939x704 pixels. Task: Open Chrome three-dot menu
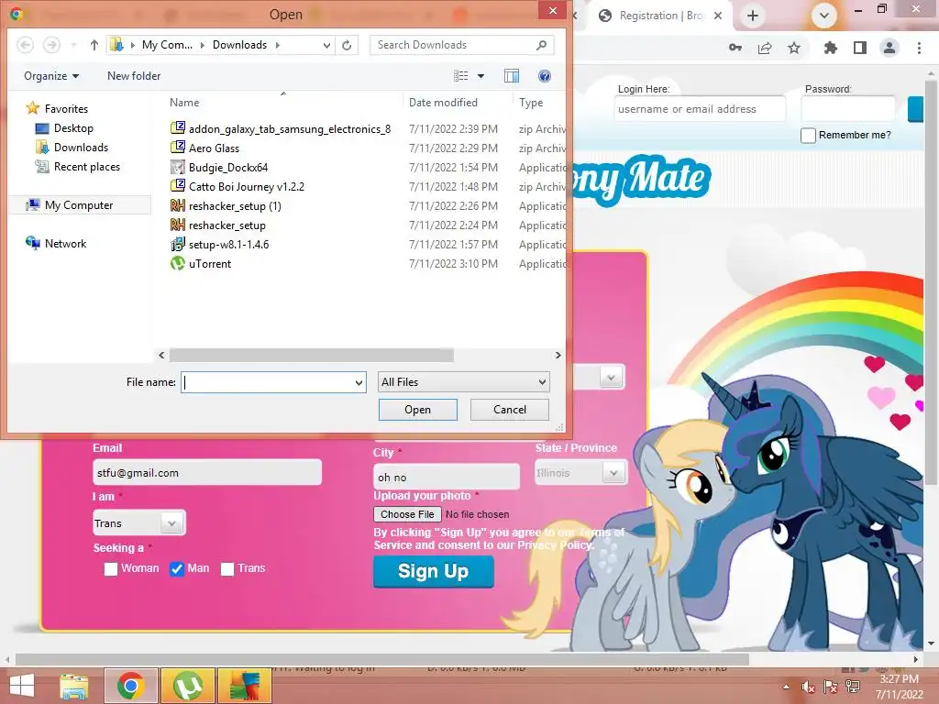point(919,48)
